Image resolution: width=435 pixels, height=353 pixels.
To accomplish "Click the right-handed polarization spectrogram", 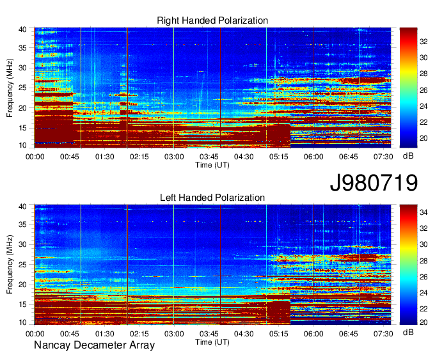I will point(212,88).
